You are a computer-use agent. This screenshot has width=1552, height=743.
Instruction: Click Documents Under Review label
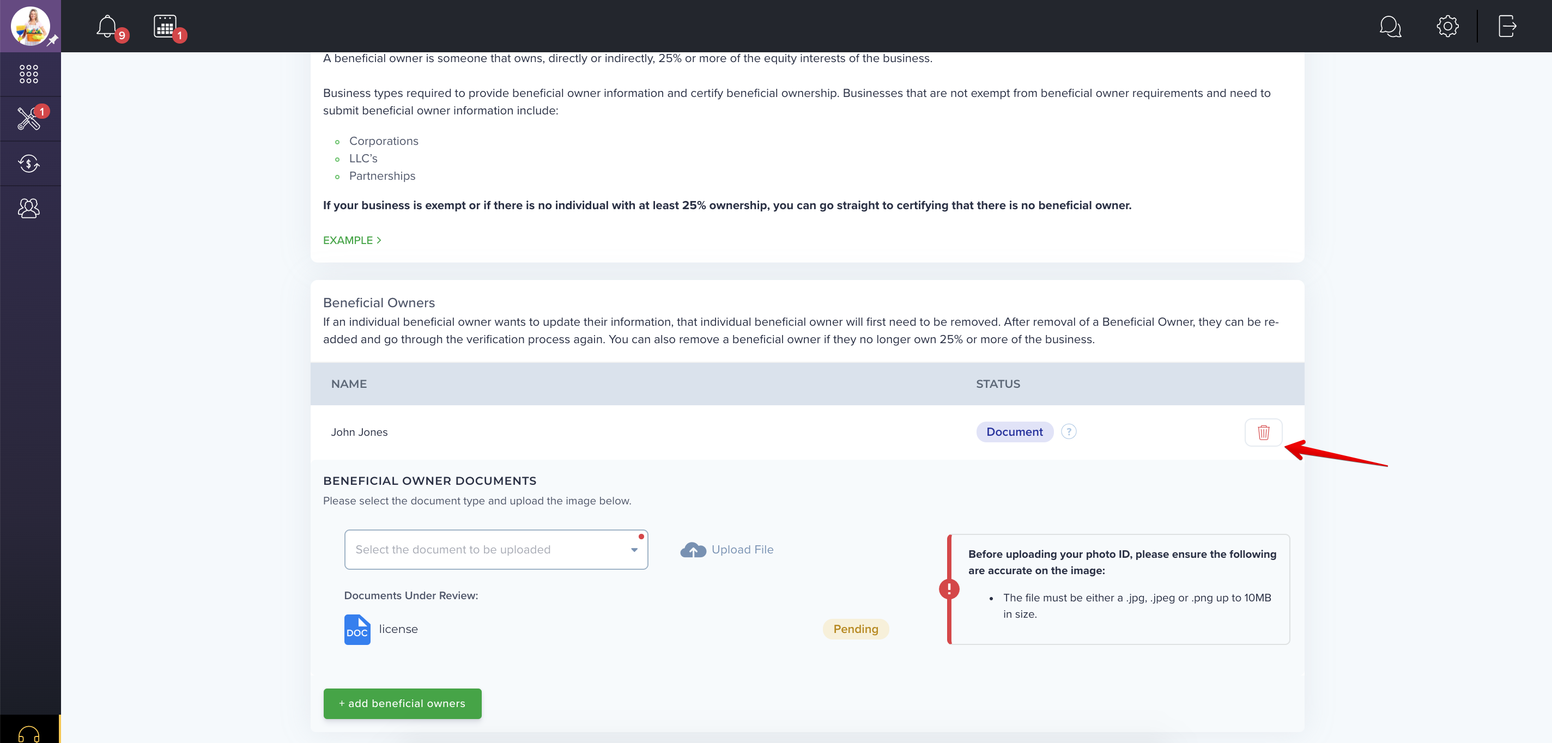411,595
